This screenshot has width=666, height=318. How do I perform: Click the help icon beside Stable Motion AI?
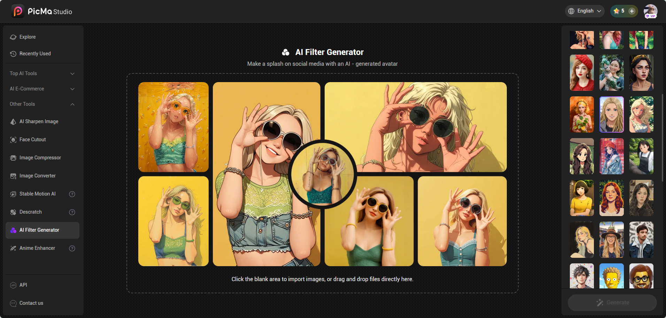click(72, 194)
